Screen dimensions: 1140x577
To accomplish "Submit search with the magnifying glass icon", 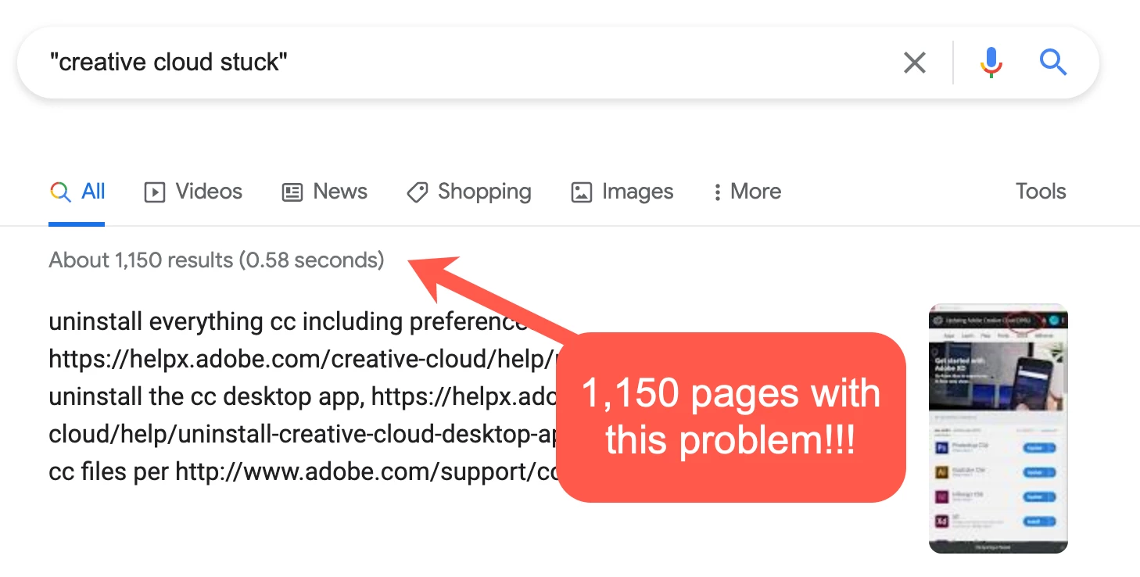I will coord(1052,62).
